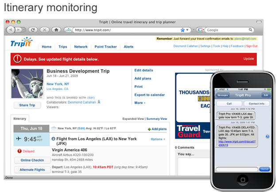Image resolution: width=279 pixels, height=192 pixels.
Task: Click the tripit.com address field
Action: click(x=126, y=30)
